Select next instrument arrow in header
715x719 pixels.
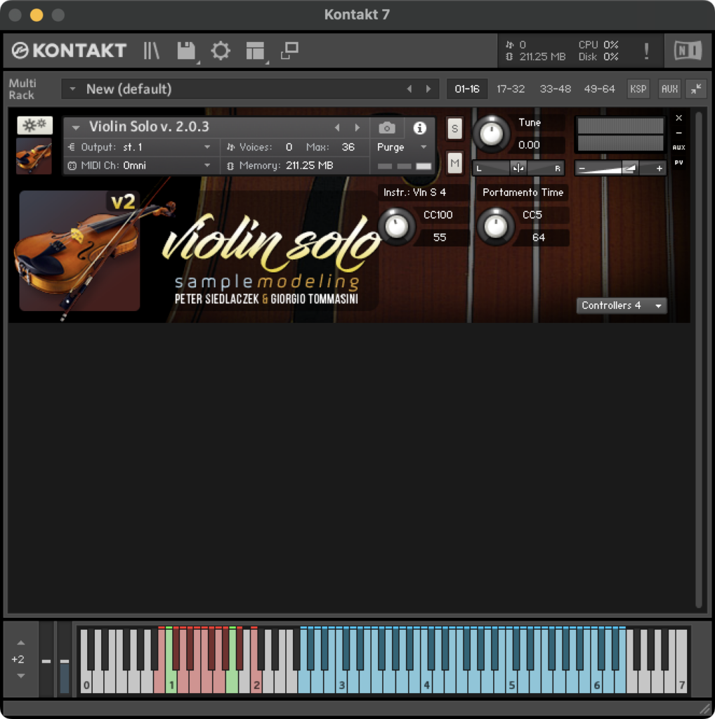point(357,128)
